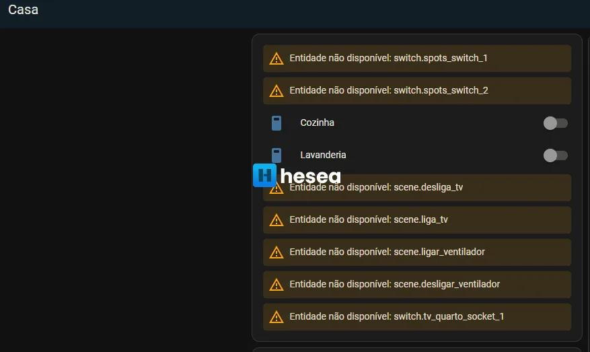The width and height of the screenshot is (590, 352).
Task: Click the 'Entidade não disponível: switch.spots_switch_2' message
Action: (417, 91)
